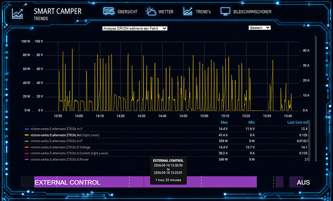This screenshot has height=201, width=333.
Task: Click the 40 A right axis label
Action: (306, 51)
